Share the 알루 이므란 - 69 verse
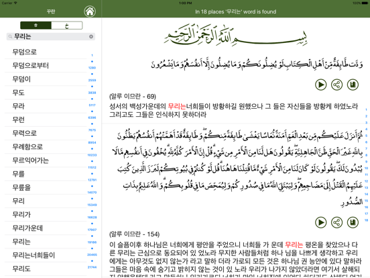370x278 pixels. (x=336, y=85)
